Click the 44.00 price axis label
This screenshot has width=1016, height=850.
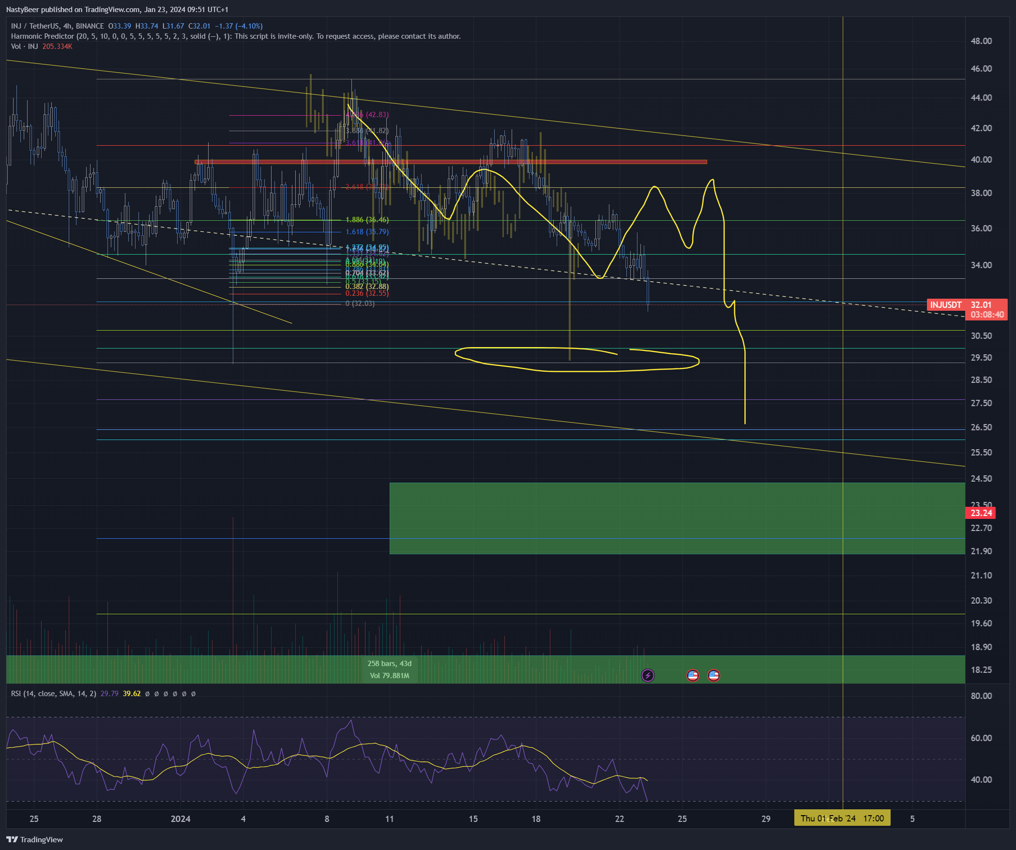(x=981, y=98)
